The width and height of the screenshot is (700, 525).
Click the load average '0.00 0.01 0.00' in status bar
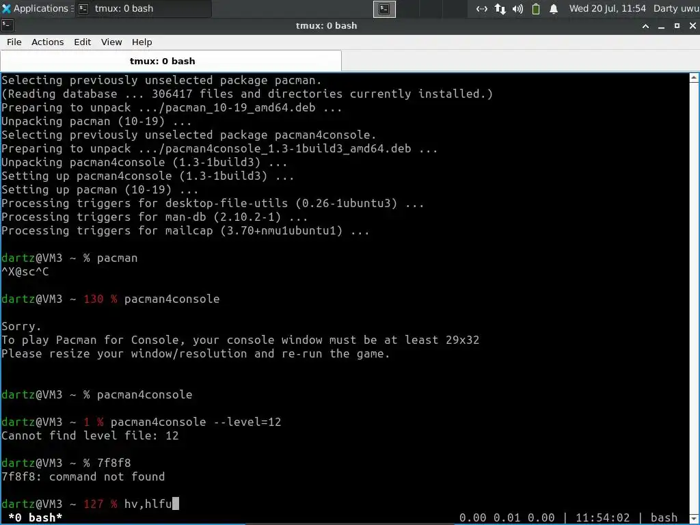pyautogui.click(x=507, y=517)
